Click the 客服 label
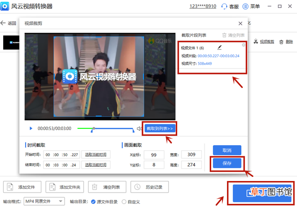This screenshot has height=208, width=297. (234, 7)
